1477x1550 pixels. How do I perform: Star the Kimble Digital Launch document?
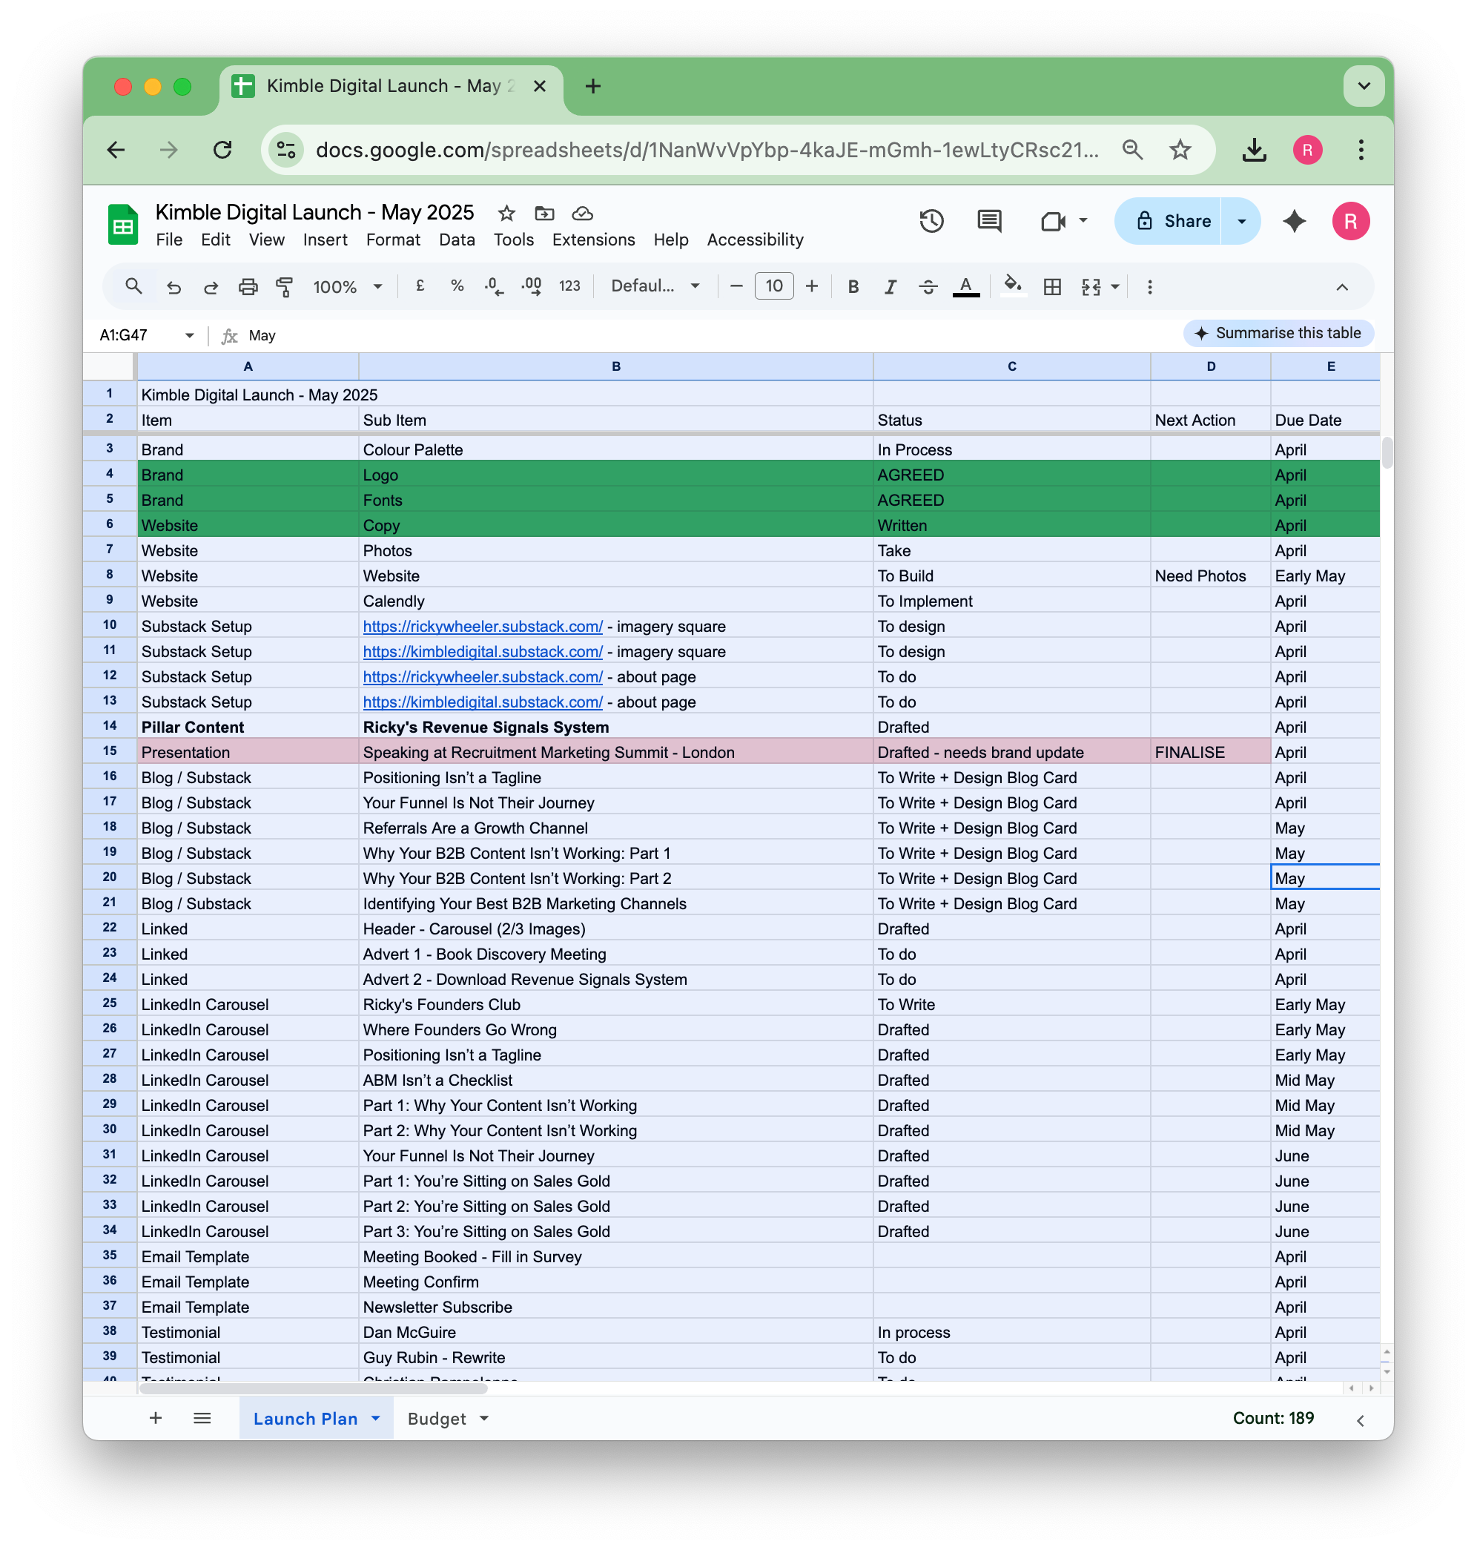tap(506, 214)
